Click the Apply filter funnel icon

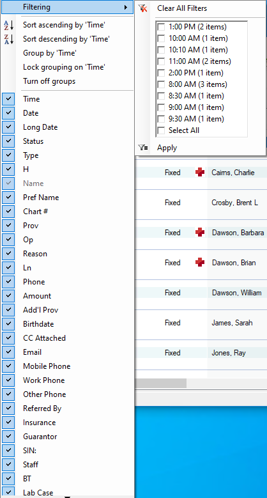143,148
